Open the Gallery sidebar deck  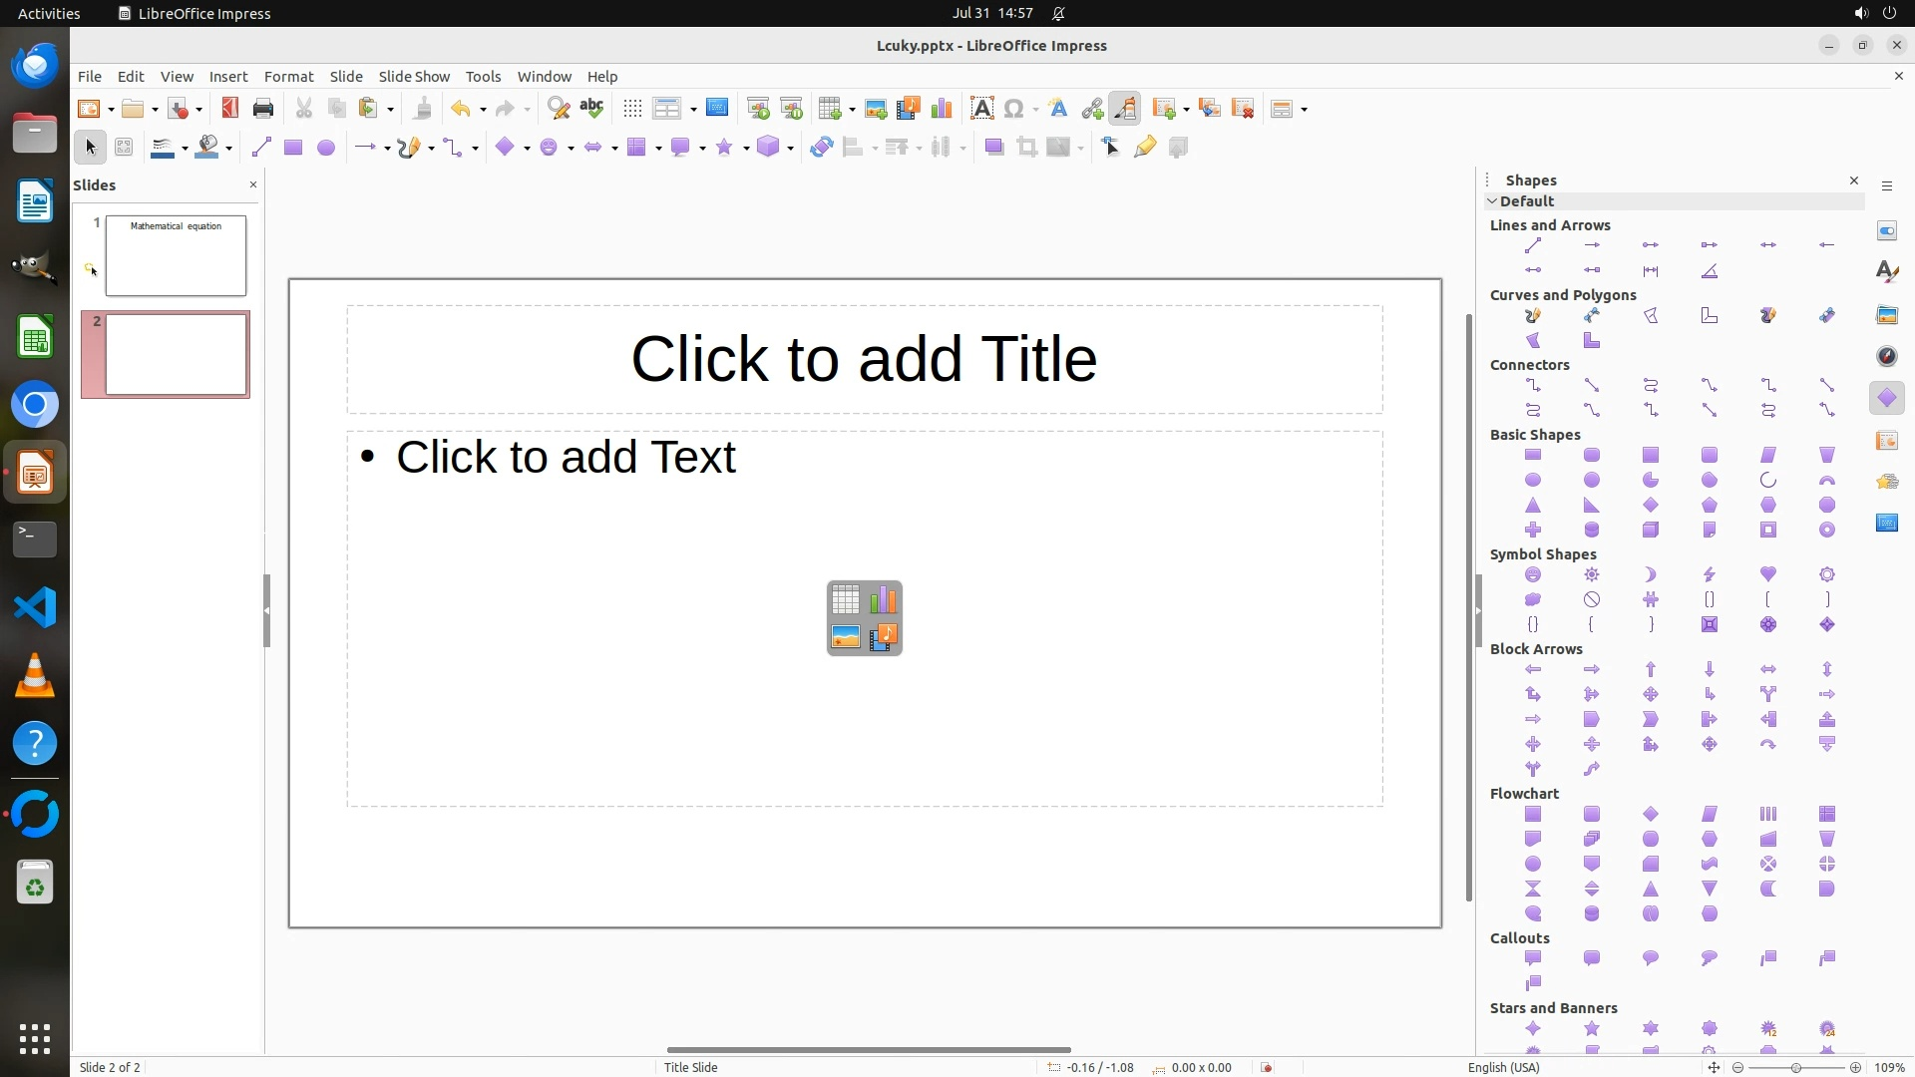[1887, 315]
